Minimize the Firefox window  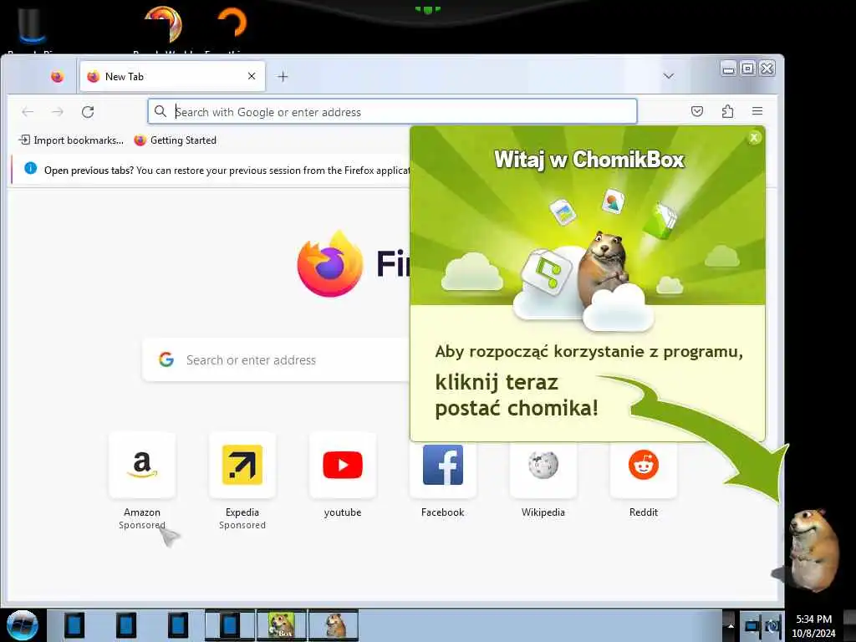click(x=729, y=69)
